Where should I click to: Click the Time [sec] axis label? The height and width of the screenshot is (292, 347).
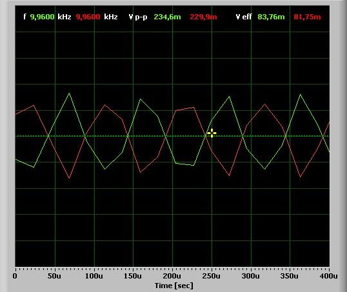(174, 286)
